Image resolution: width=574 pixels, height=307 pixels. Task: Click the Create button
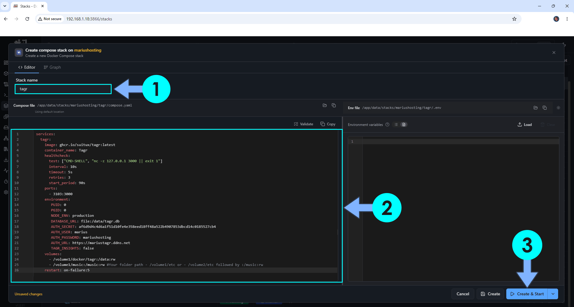pyautogui.click(x=490, y=294)
